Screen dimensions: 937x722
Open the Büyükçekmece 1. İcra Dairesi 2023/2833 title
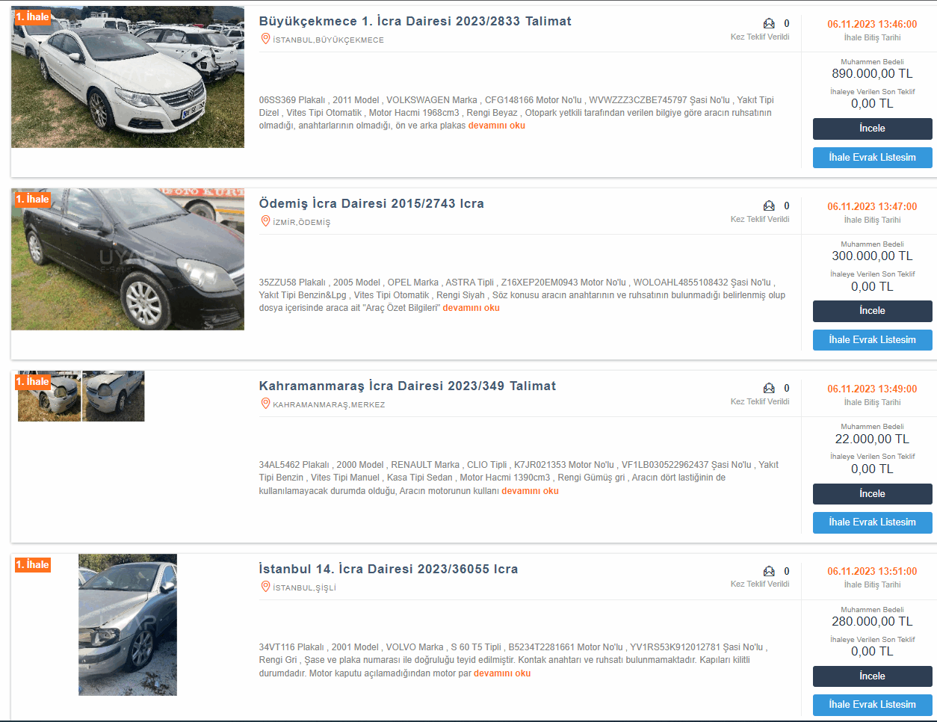point(415,21)
